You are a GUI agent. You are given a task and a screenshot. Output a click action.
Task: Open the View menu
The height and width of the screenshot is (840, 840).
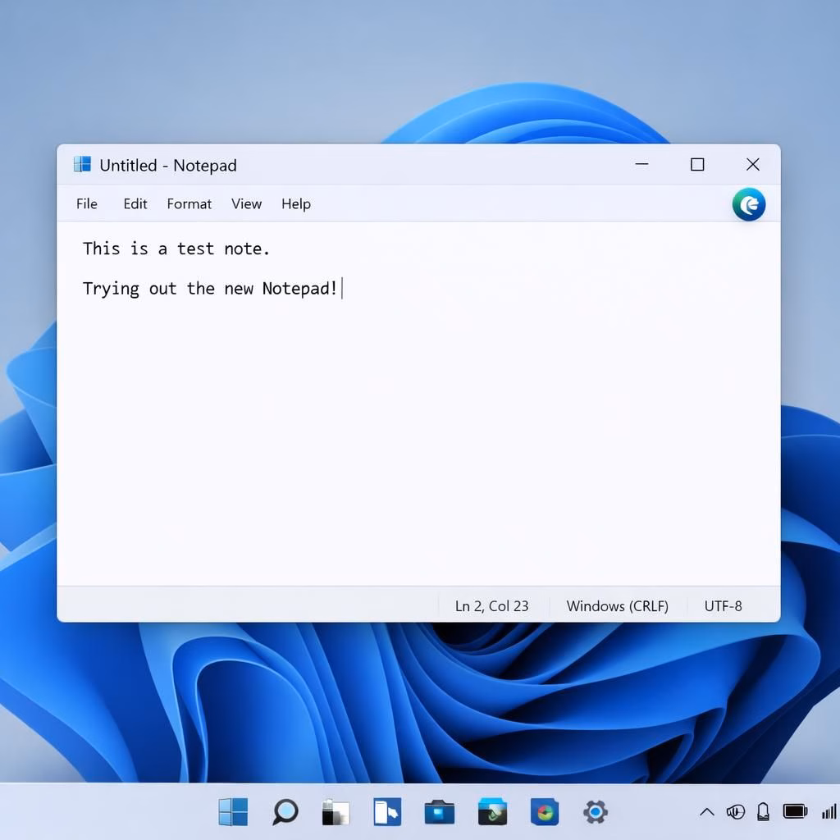[x=246, y=204]
